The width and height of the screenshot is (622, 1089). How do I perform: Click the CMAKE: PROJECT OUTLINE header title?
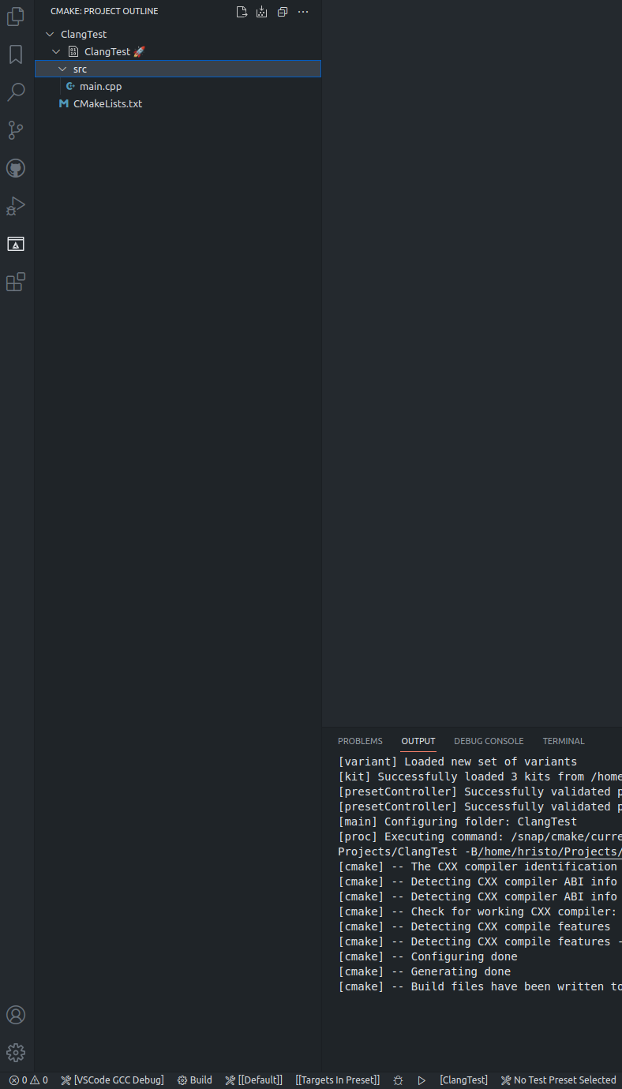point(104,12)
